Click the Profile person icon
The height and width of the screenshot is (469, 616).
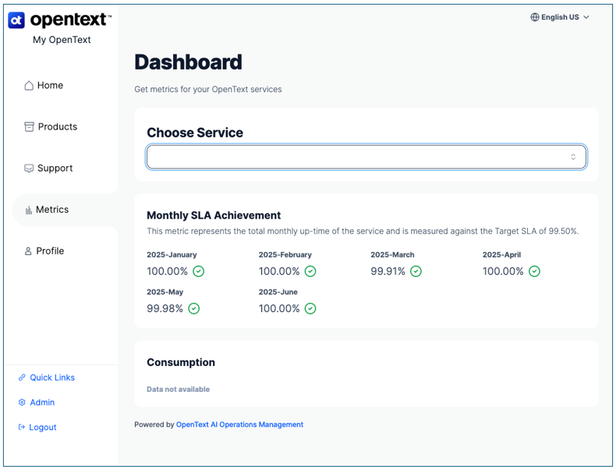(29, 251)
